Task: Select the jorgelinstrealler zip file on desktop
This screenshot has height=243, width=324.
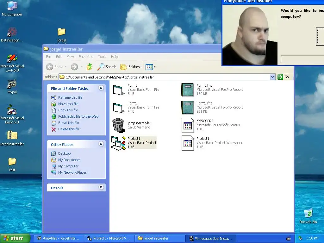Action: (x=12, y=138)
